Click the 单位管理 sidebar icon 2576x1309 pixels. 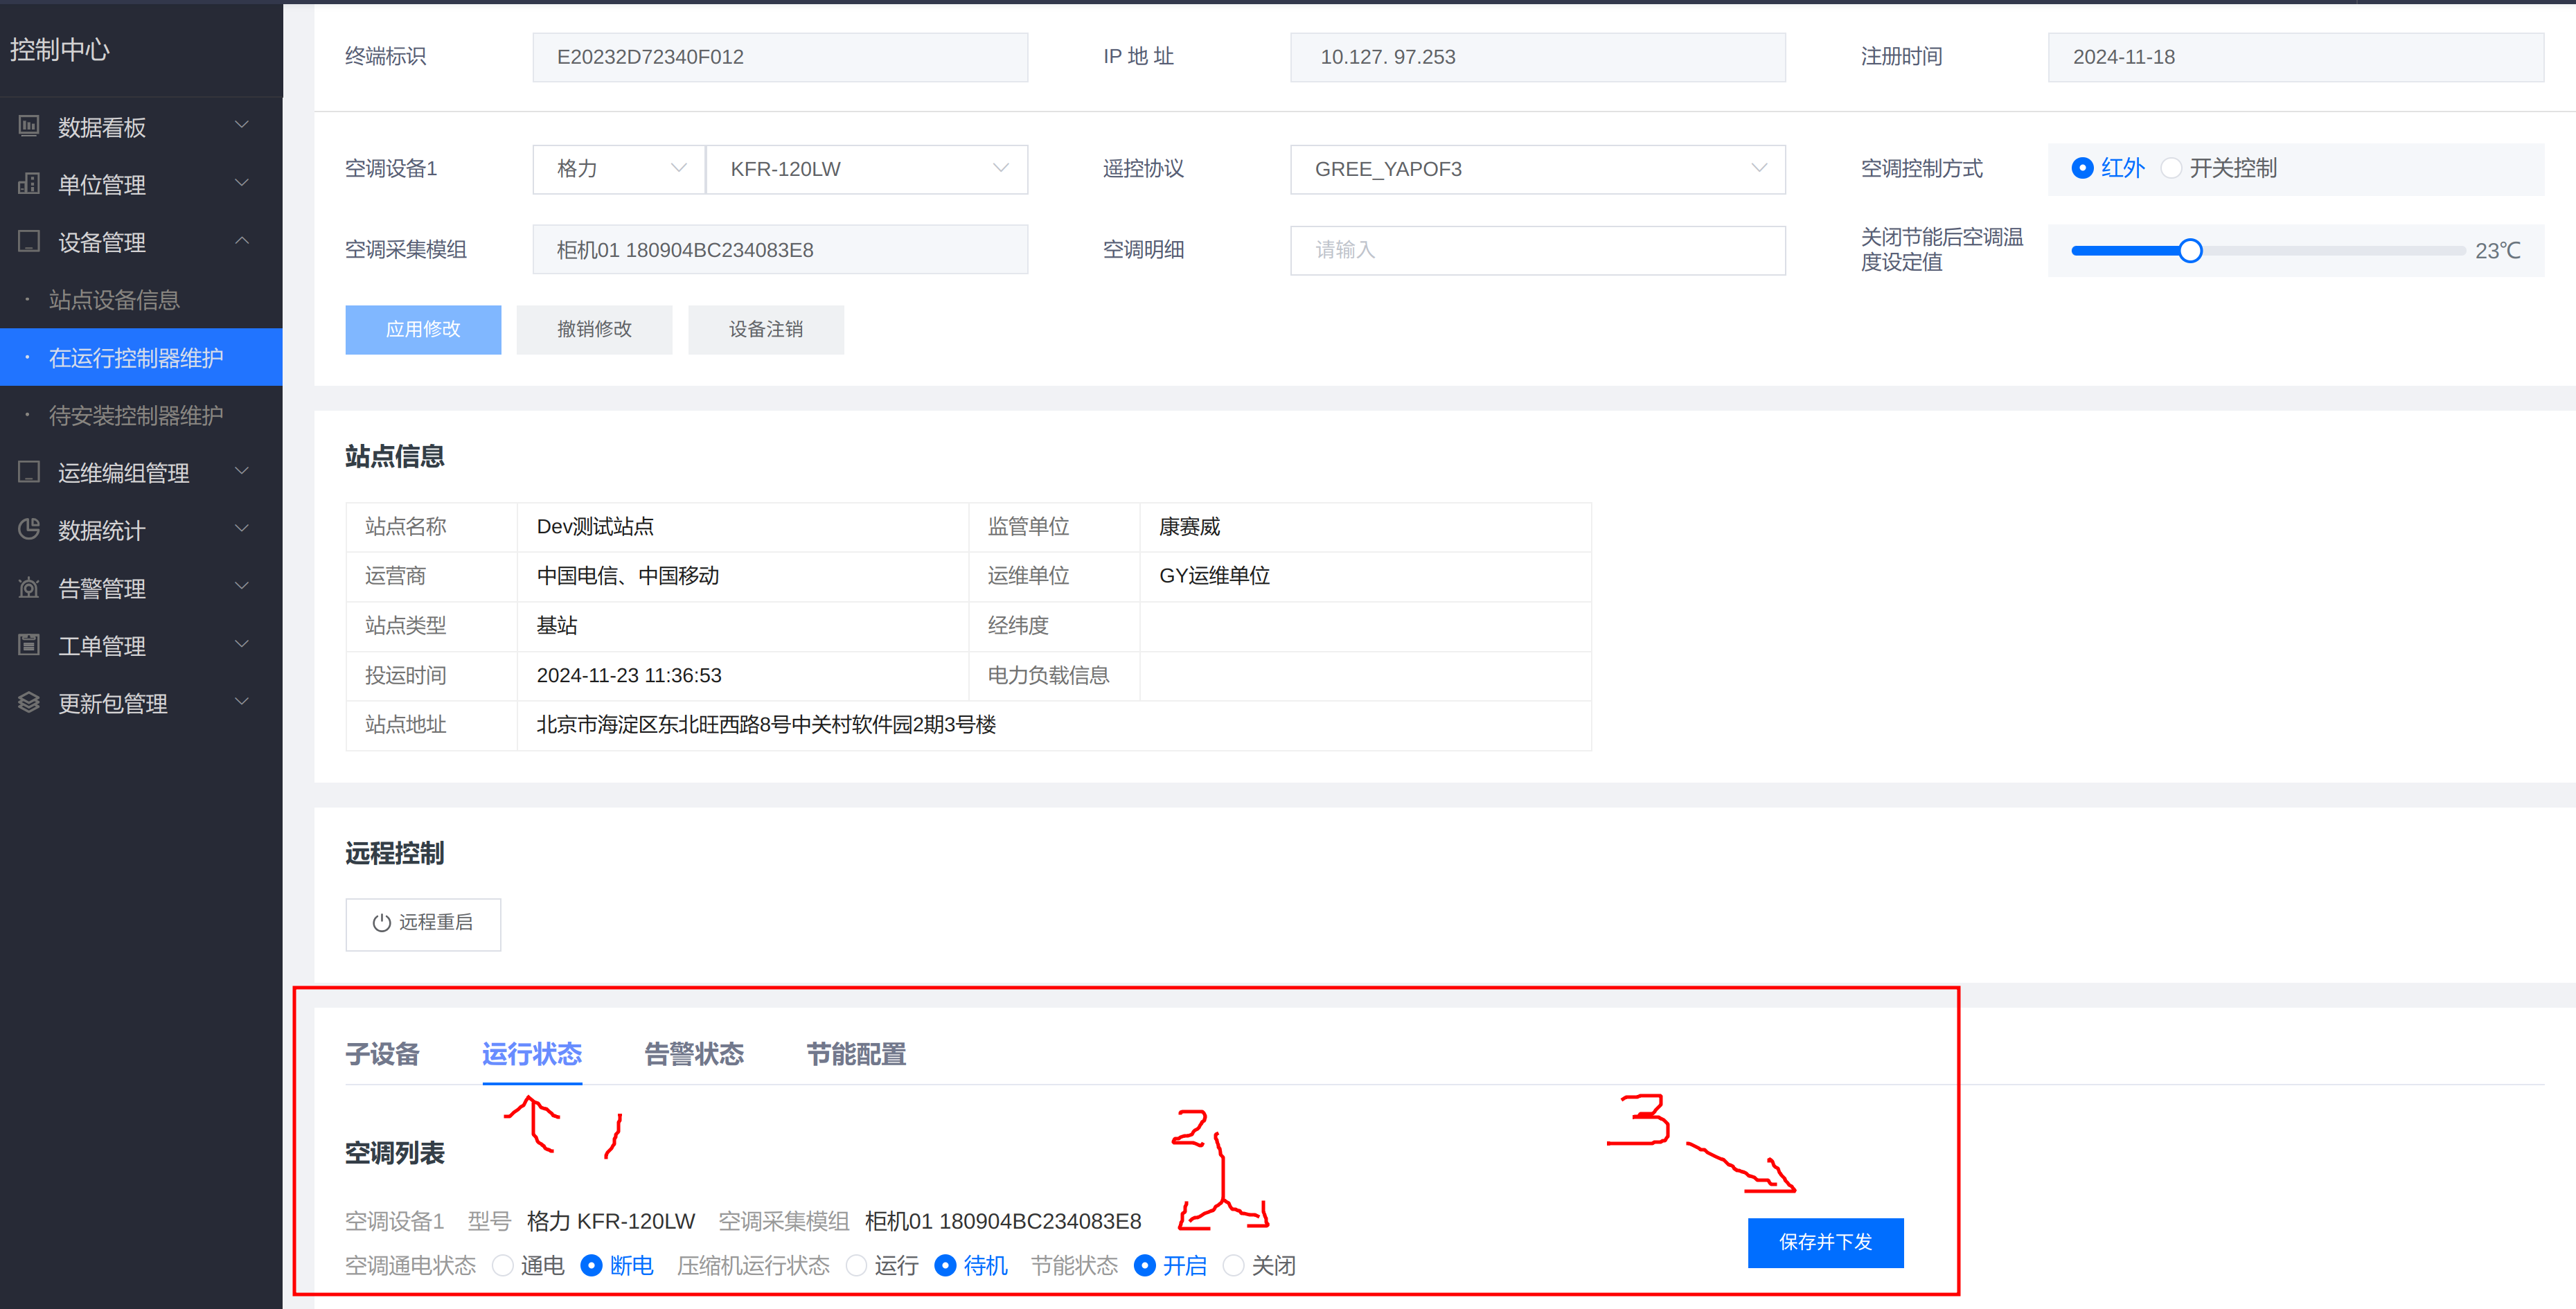tap(29, 184)
